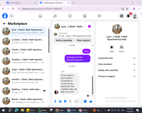Click the purple conversation information icon
The width and height of the screenshot is (142, 113).
coord(89,27)
